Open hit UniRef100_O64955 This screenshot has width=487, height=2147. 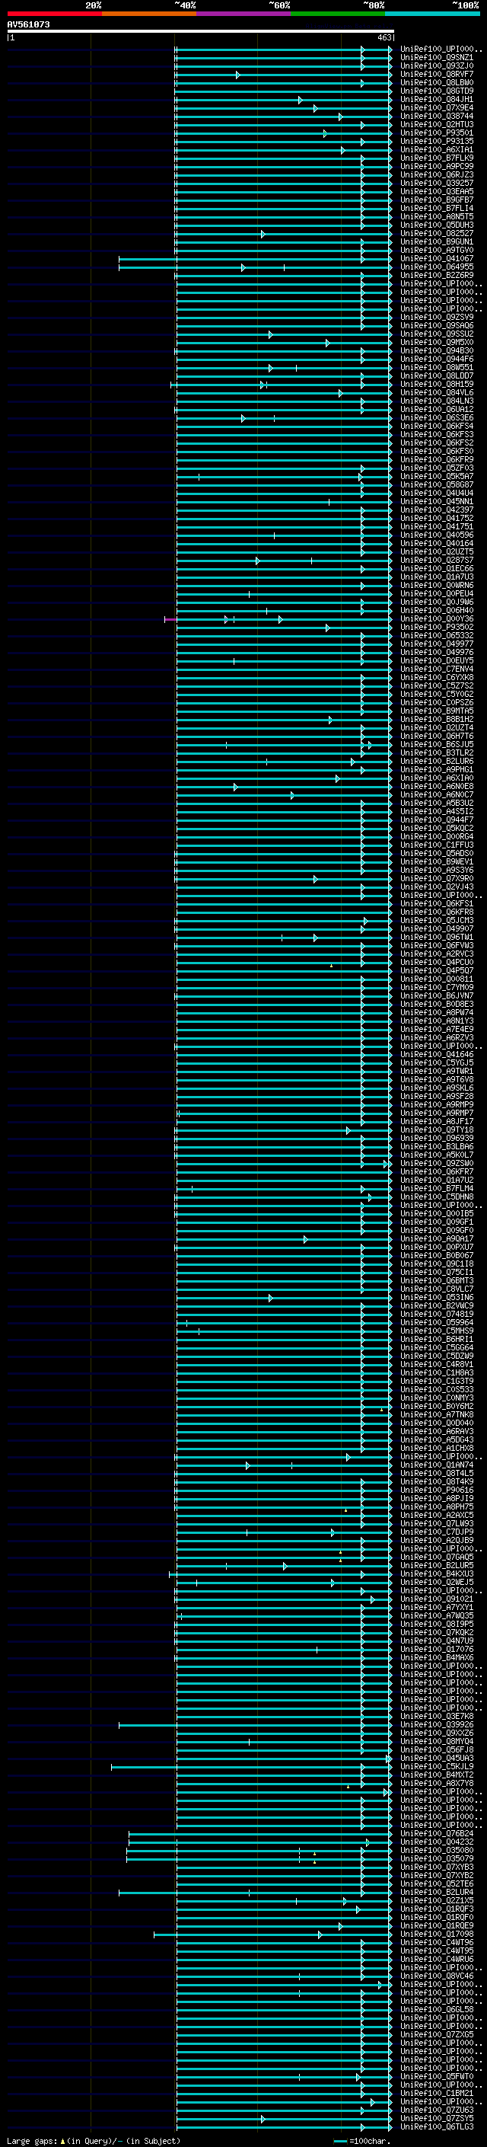(436, 267)
